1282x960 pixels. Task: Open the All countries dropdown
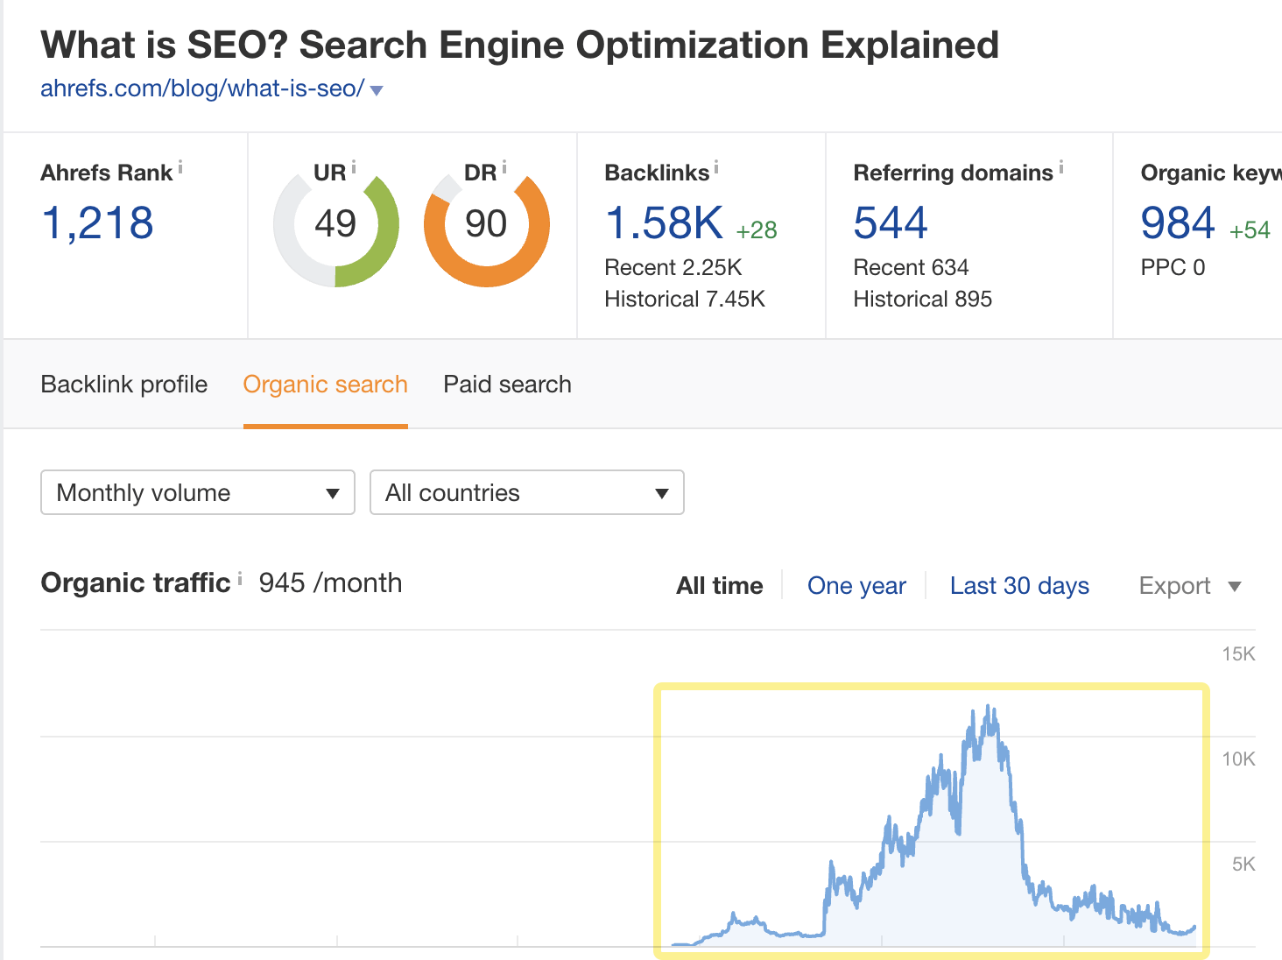coord(526,492)
